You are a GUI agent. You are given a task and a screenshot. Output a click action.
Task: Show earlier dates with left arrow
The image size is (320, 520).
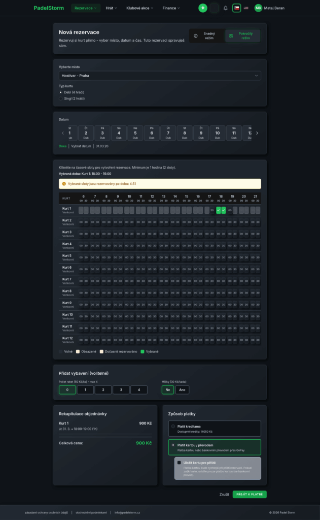coord(63,133)
